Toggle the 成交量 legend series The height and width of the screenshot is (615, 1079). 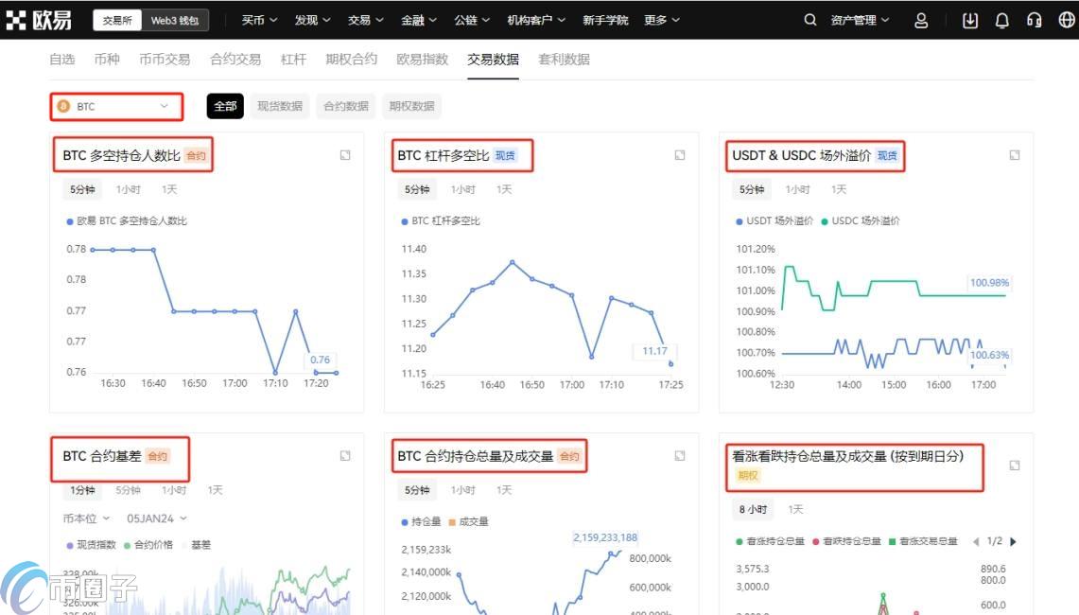click(x=468, y=521)
